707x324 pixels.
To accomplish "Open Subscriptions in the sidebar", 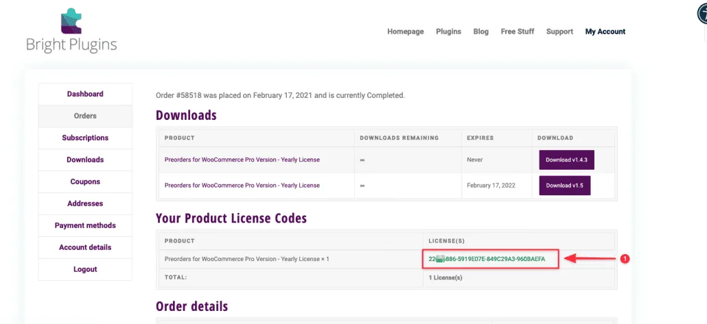I will pyautogui.click(x=85, y=138).
